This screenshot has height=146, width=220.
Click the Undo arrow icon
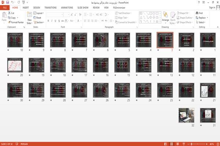click(12, 3)
